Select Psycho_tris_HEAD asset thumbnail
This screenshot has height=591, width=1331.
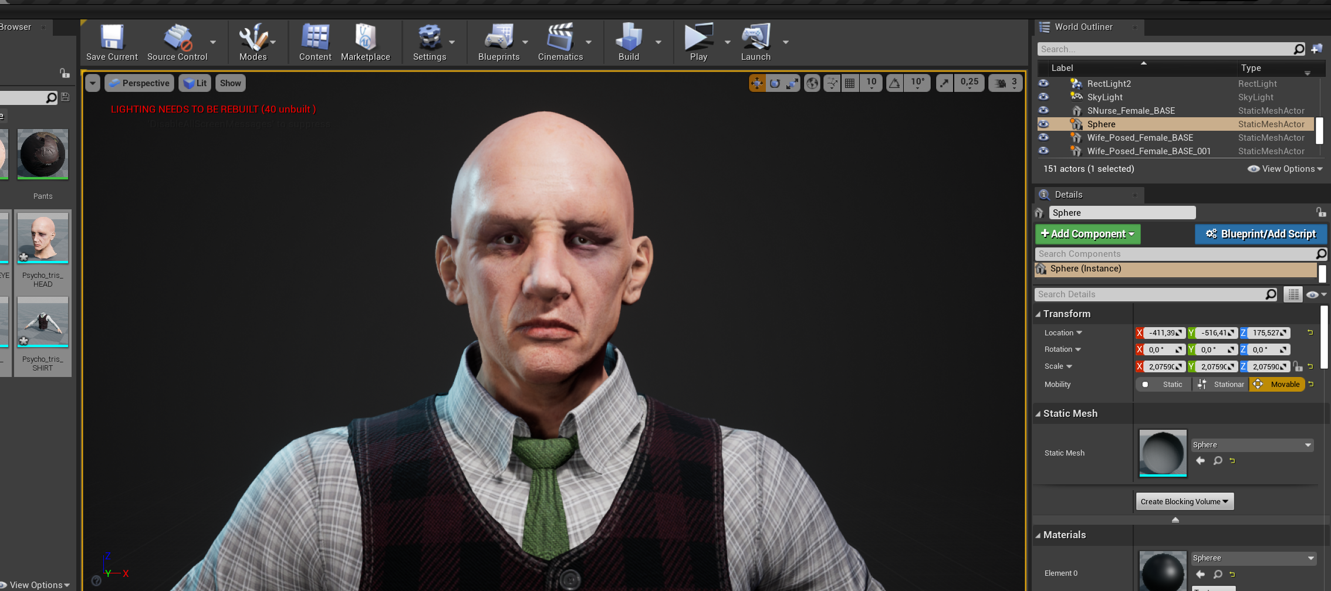coord(43,238)
